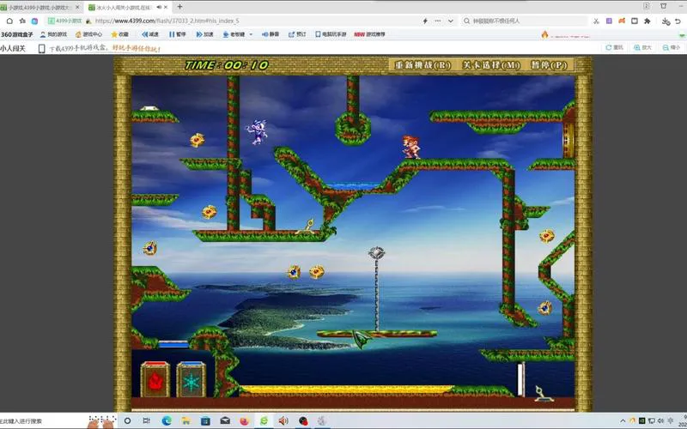
Task: Open Task View icon on taskbar
Action: pyautogui.click(x=147, y=420)
